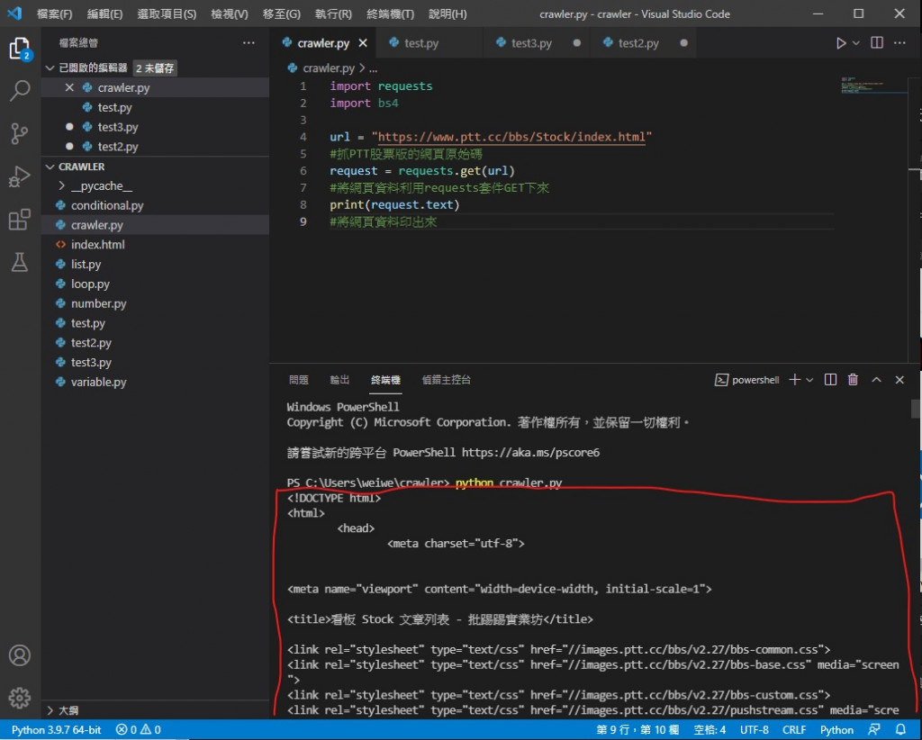The height and width of the screenshot is (740, 922).
Task: Open terminal launch profile dropdown
Action: pos(809,380)
